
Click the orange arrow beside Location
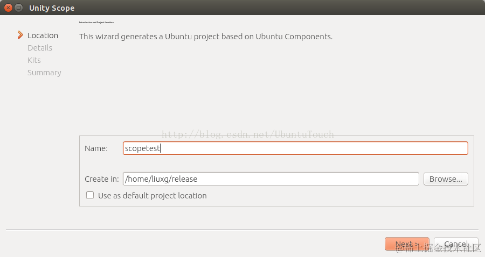pos(20,35)
